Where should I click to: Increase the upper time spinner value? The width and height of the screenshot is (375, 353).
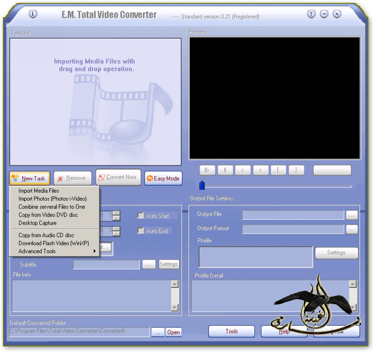tap(116, 213)
